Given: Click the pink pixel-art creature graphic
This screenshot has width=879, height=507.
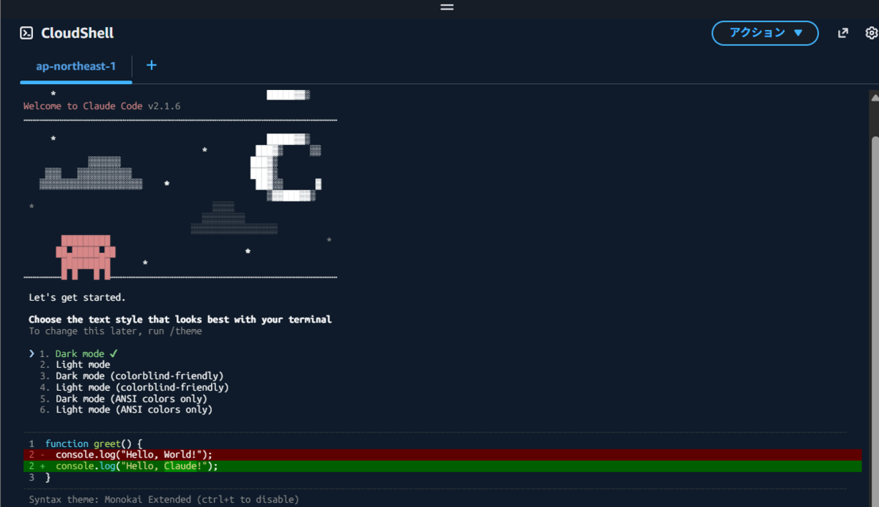Looking at the screenshot, I should tap(86, 256).
